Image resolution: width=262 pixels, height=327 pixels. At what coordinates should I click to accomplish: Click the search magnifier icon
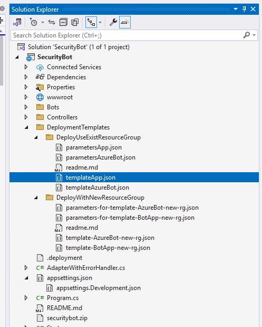click(246, 35)
